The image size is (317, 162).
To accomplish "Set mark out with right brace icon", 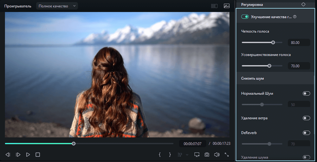I will (170, 154).
